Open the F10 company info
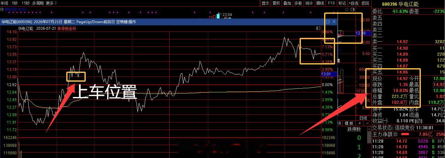The height and width of the screenshot is (158, 445). coord(331,3)
